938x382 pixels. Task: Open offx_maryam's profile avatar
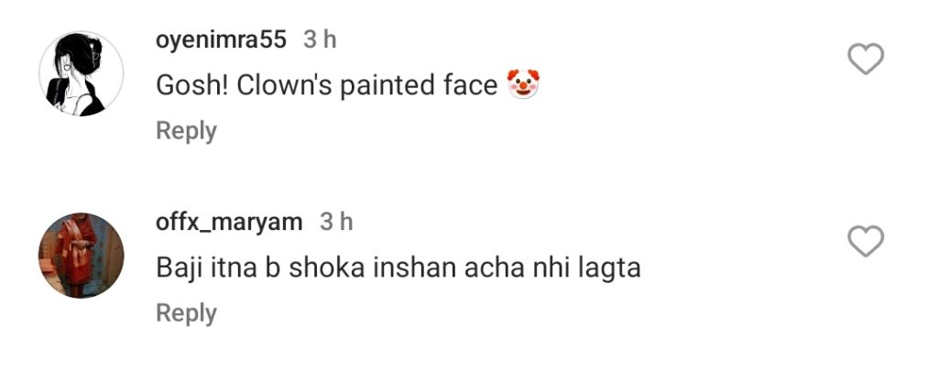point(82,256)
